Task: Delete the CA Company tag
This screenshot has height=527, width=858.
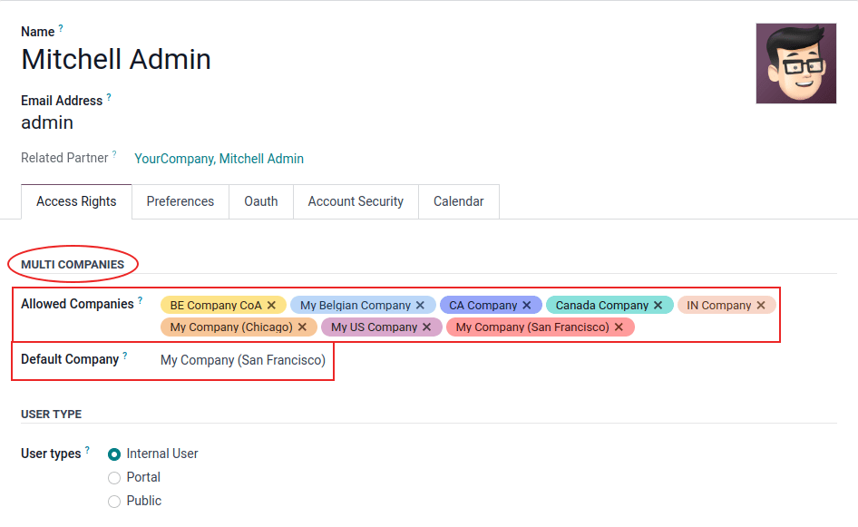Action: [527, 306]
